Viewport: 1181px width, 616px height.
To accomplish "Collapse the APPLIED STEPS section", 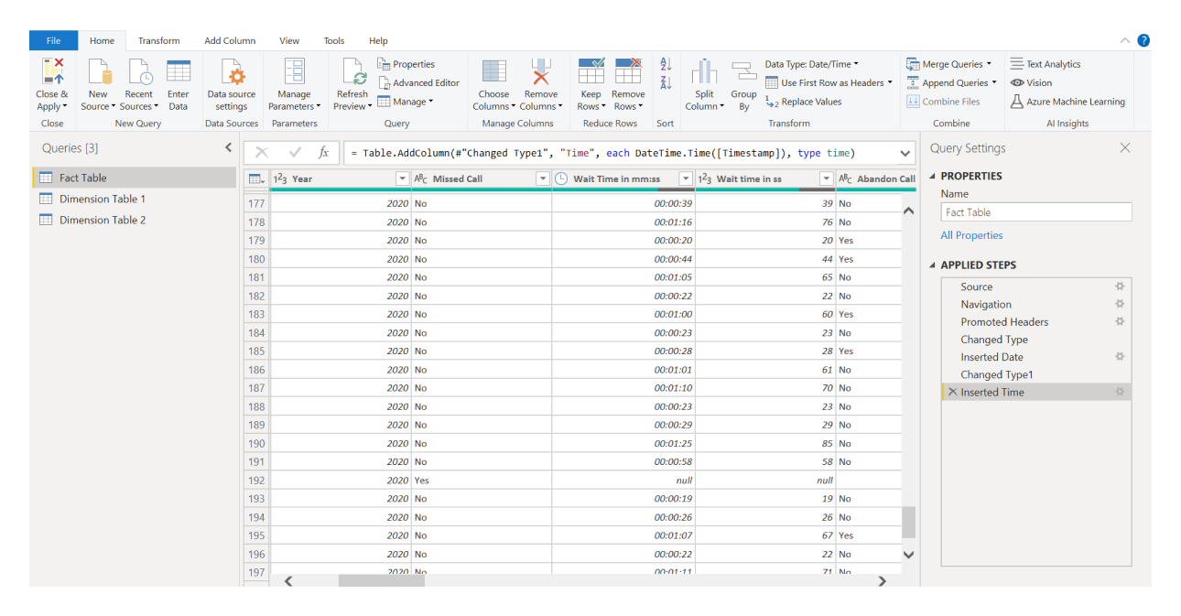I will pyautogui.click(x=933, y=265).
